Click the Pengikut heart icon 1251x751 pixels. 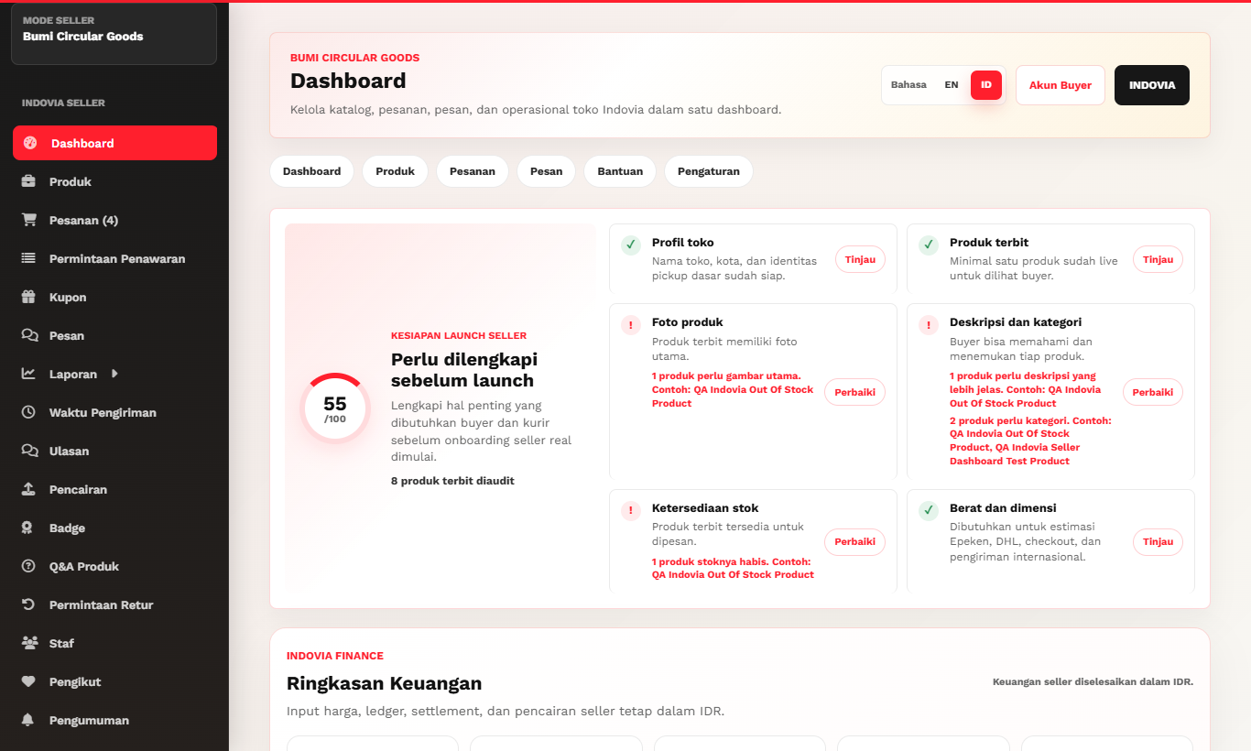29,681
